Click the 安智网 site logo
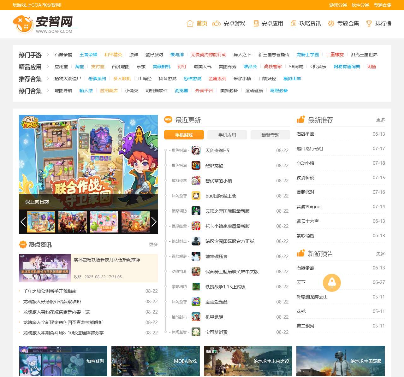Viewport: 404px width, 377px height. click(44, 24)
